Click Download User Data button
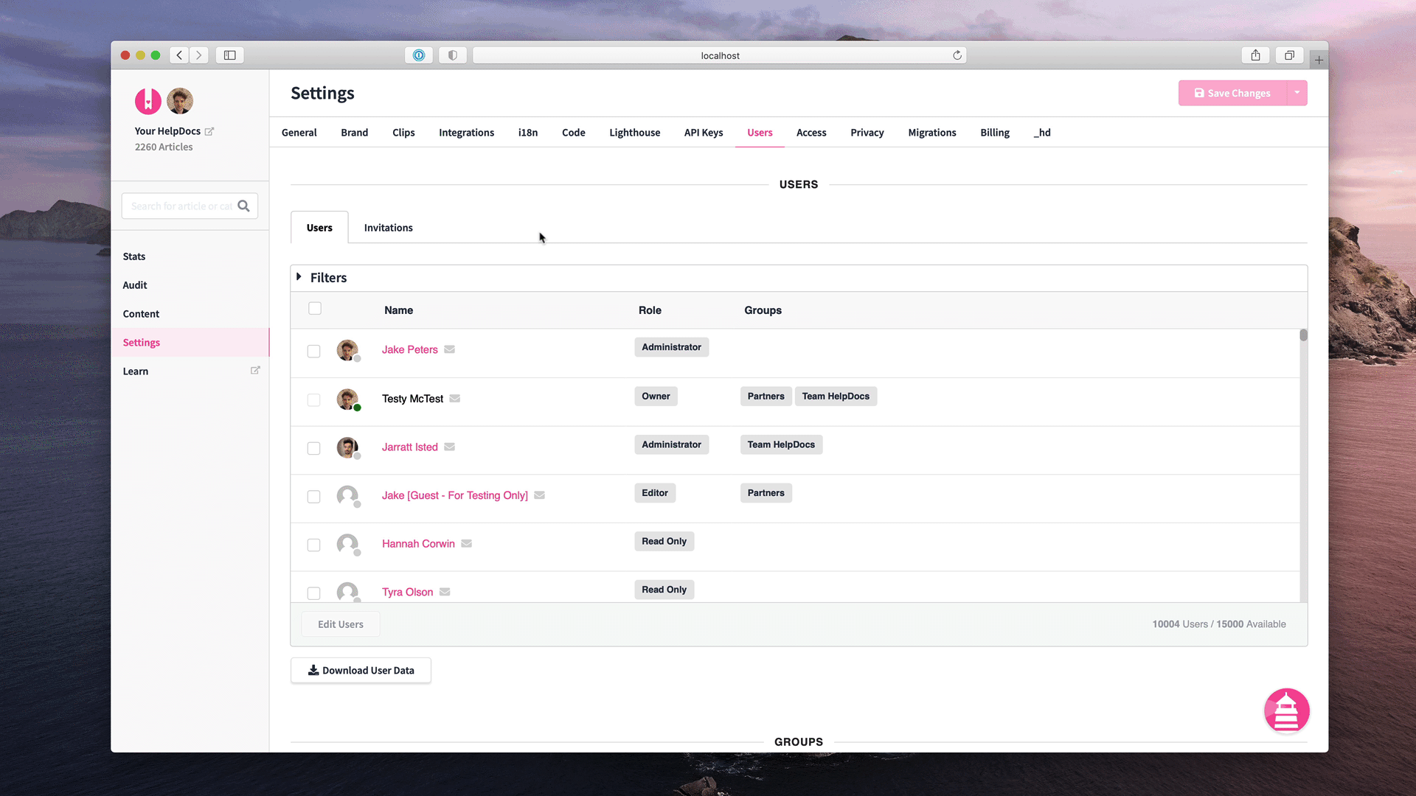The image size is (1416, 796). coord(361,670)
